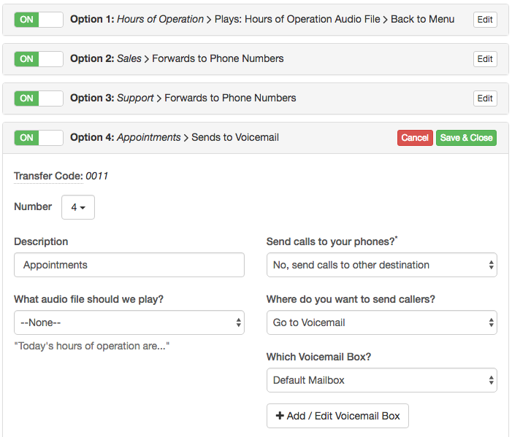
Task: Turn off the Option 2 Sales toggle
Action: [x=39, y=59]
